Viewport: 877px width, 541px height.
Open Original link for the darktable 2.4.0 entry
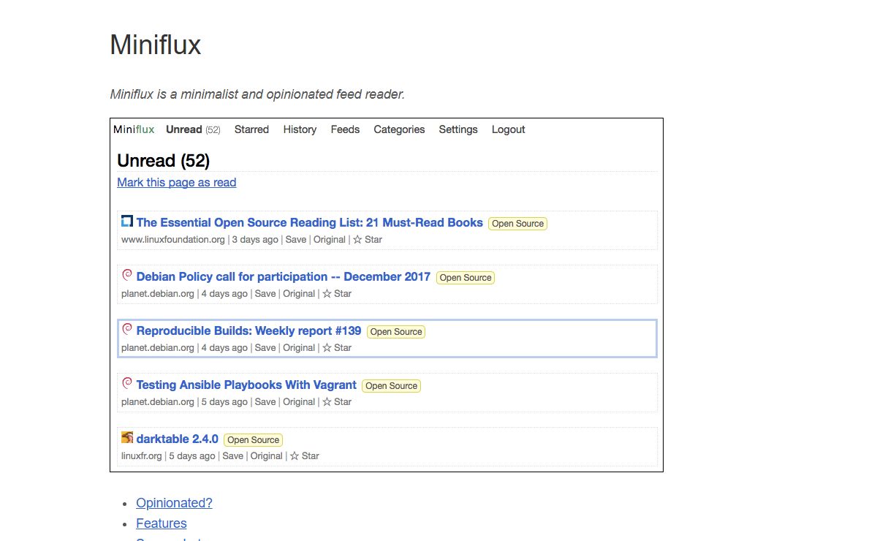pyautogui.click(x=267, y=456)
